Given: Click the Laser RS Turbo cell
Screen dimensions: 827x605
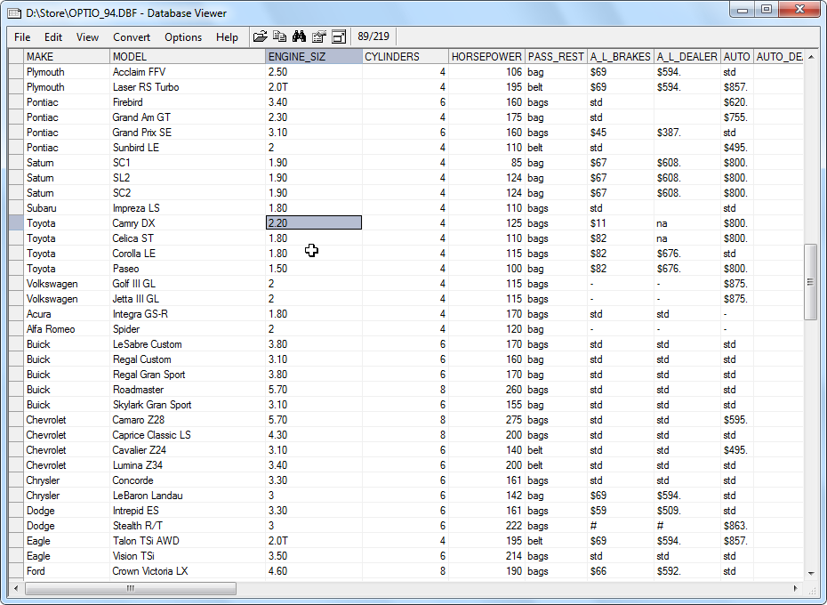Looking at the screenshot, I should [x=188, y=87].
